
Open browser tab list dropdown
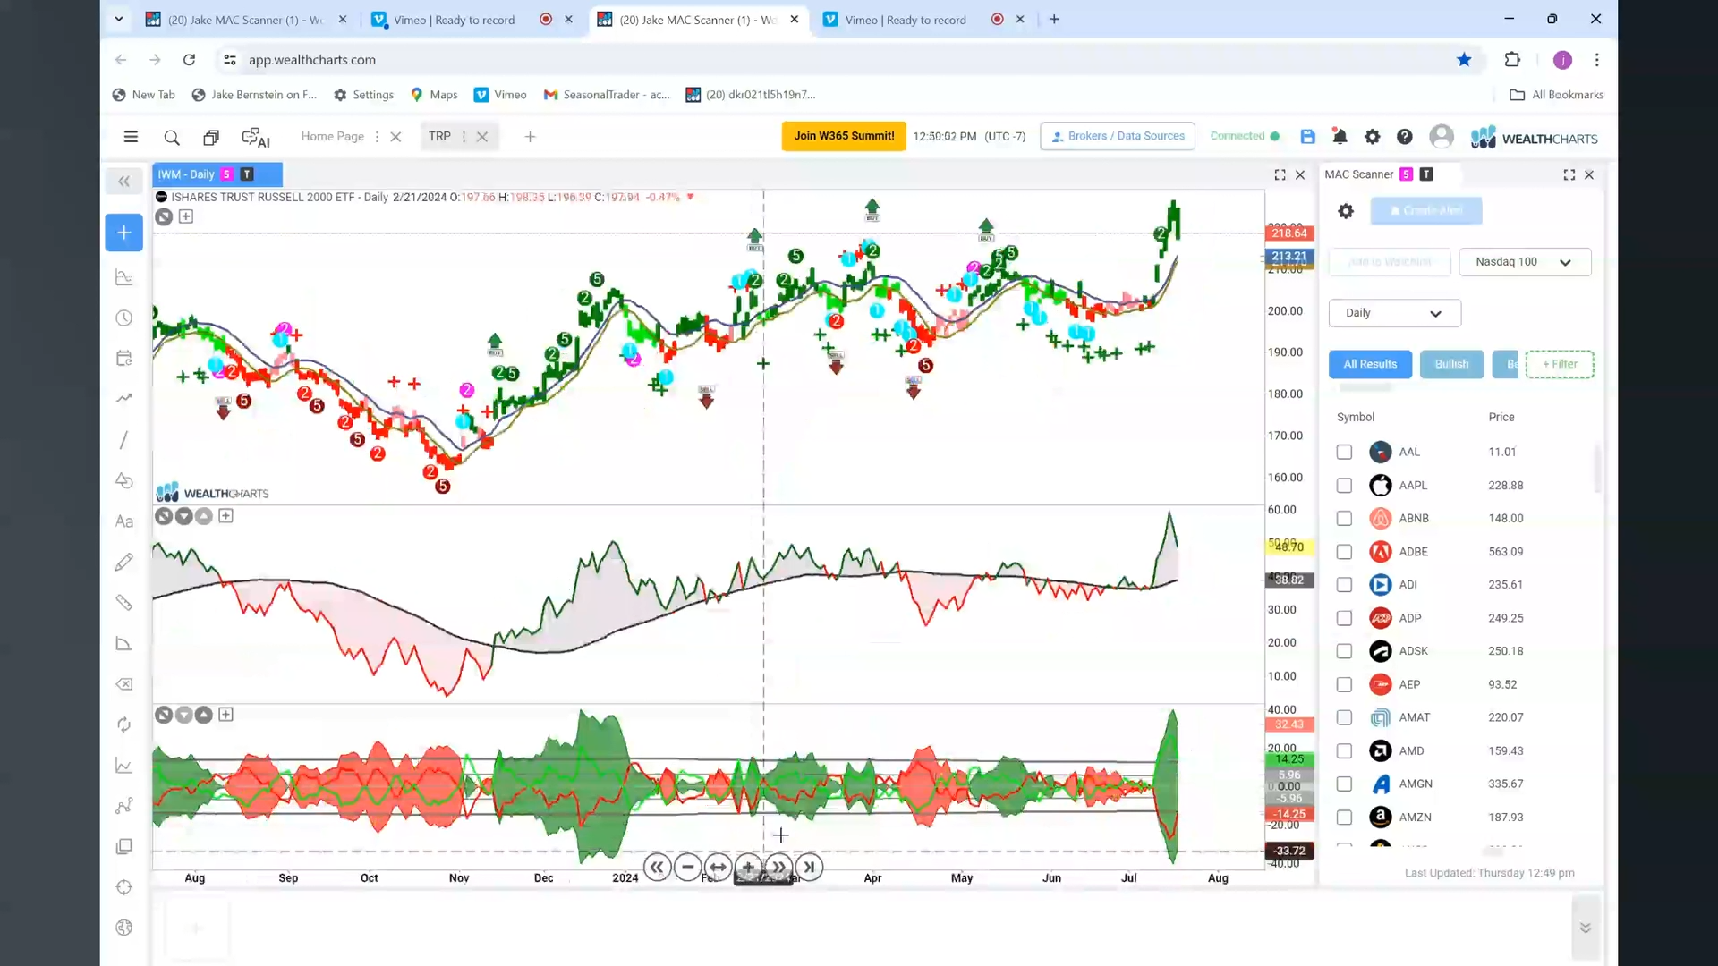pos(118,19)
